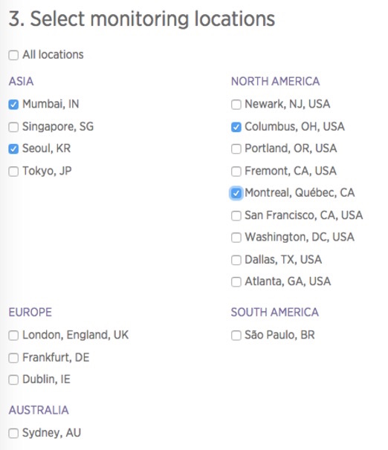This screenshot has height=450, width=388.
Task: Tick the Tokyo, JP checkbox
Action: point(13,172)
